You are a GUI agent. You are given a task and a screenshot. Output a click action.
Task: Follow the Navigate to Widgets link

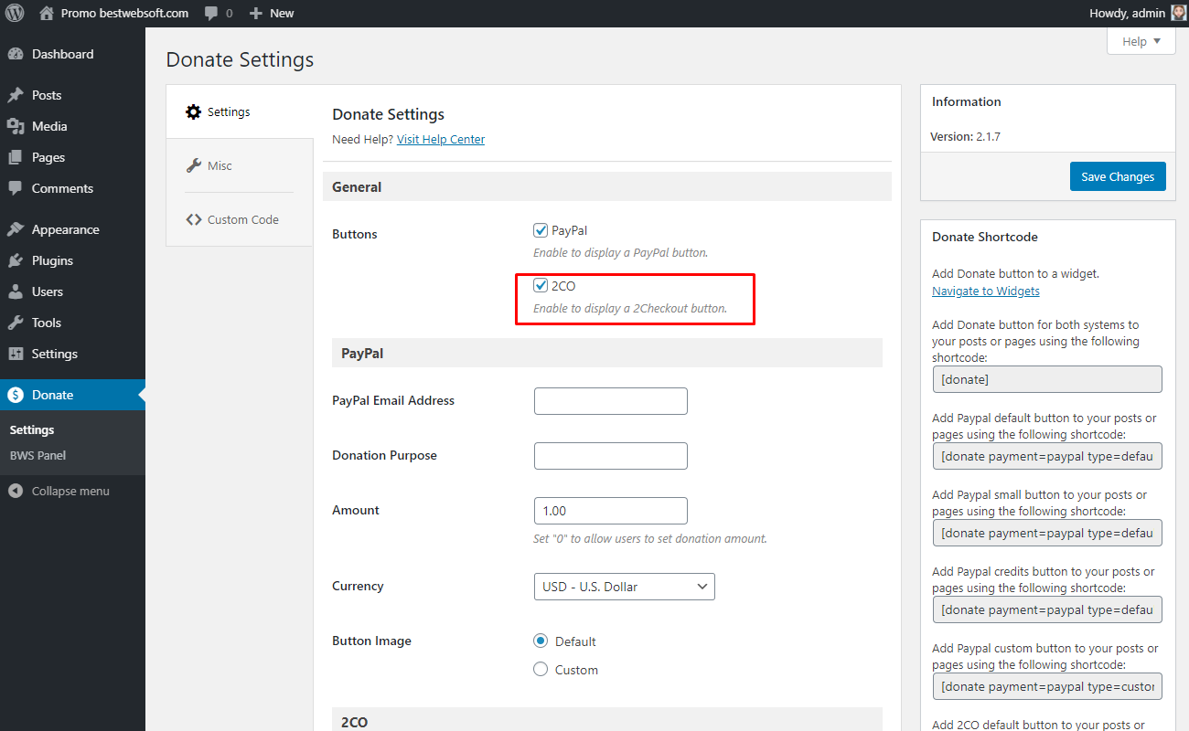(986, 291)
